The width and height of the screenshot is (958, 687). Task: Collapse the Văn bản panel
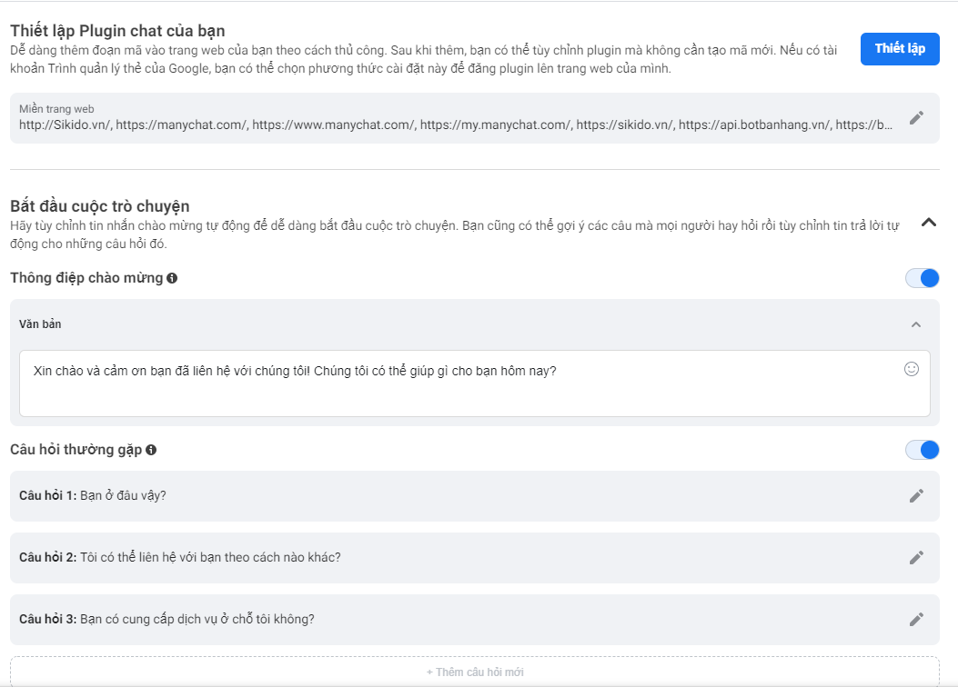pos(916,324)
